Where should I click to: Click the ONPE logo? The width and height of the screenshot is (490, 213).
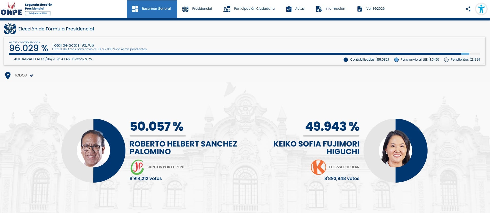pyautogui.click(x=11, y=9)
